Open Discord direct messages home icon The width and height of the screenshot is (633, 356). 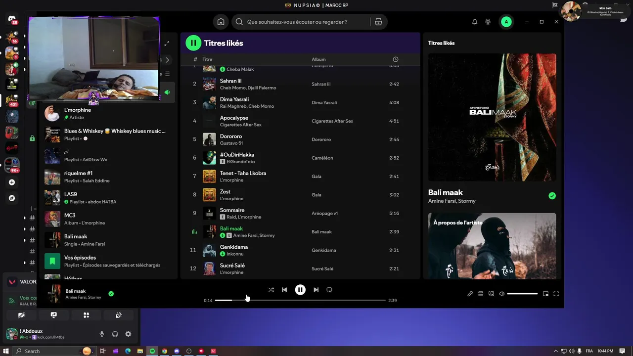(12, 19)
